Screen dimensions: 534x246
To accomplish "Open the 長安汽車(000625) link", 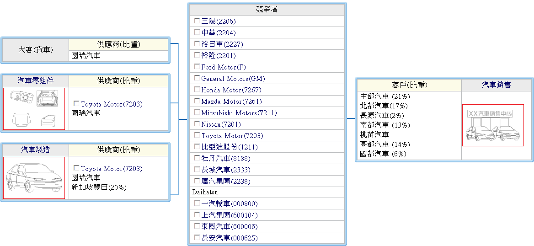I will tap(230, 238).
